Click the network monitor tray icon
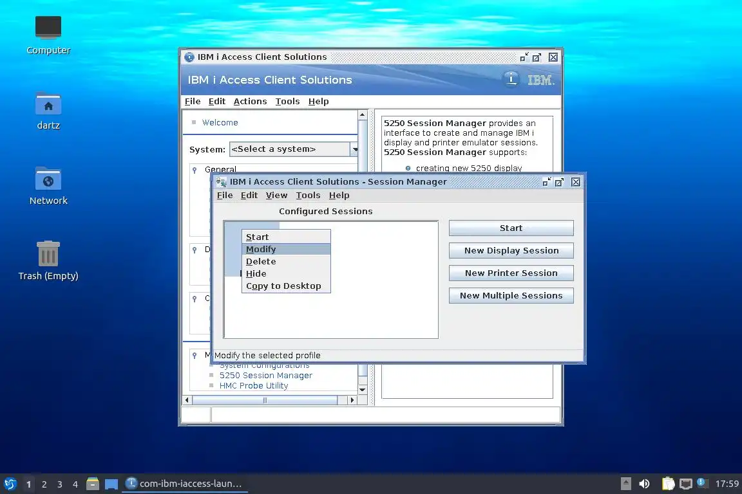Viewport: 742px width, 494px height. tap(686, 484)
